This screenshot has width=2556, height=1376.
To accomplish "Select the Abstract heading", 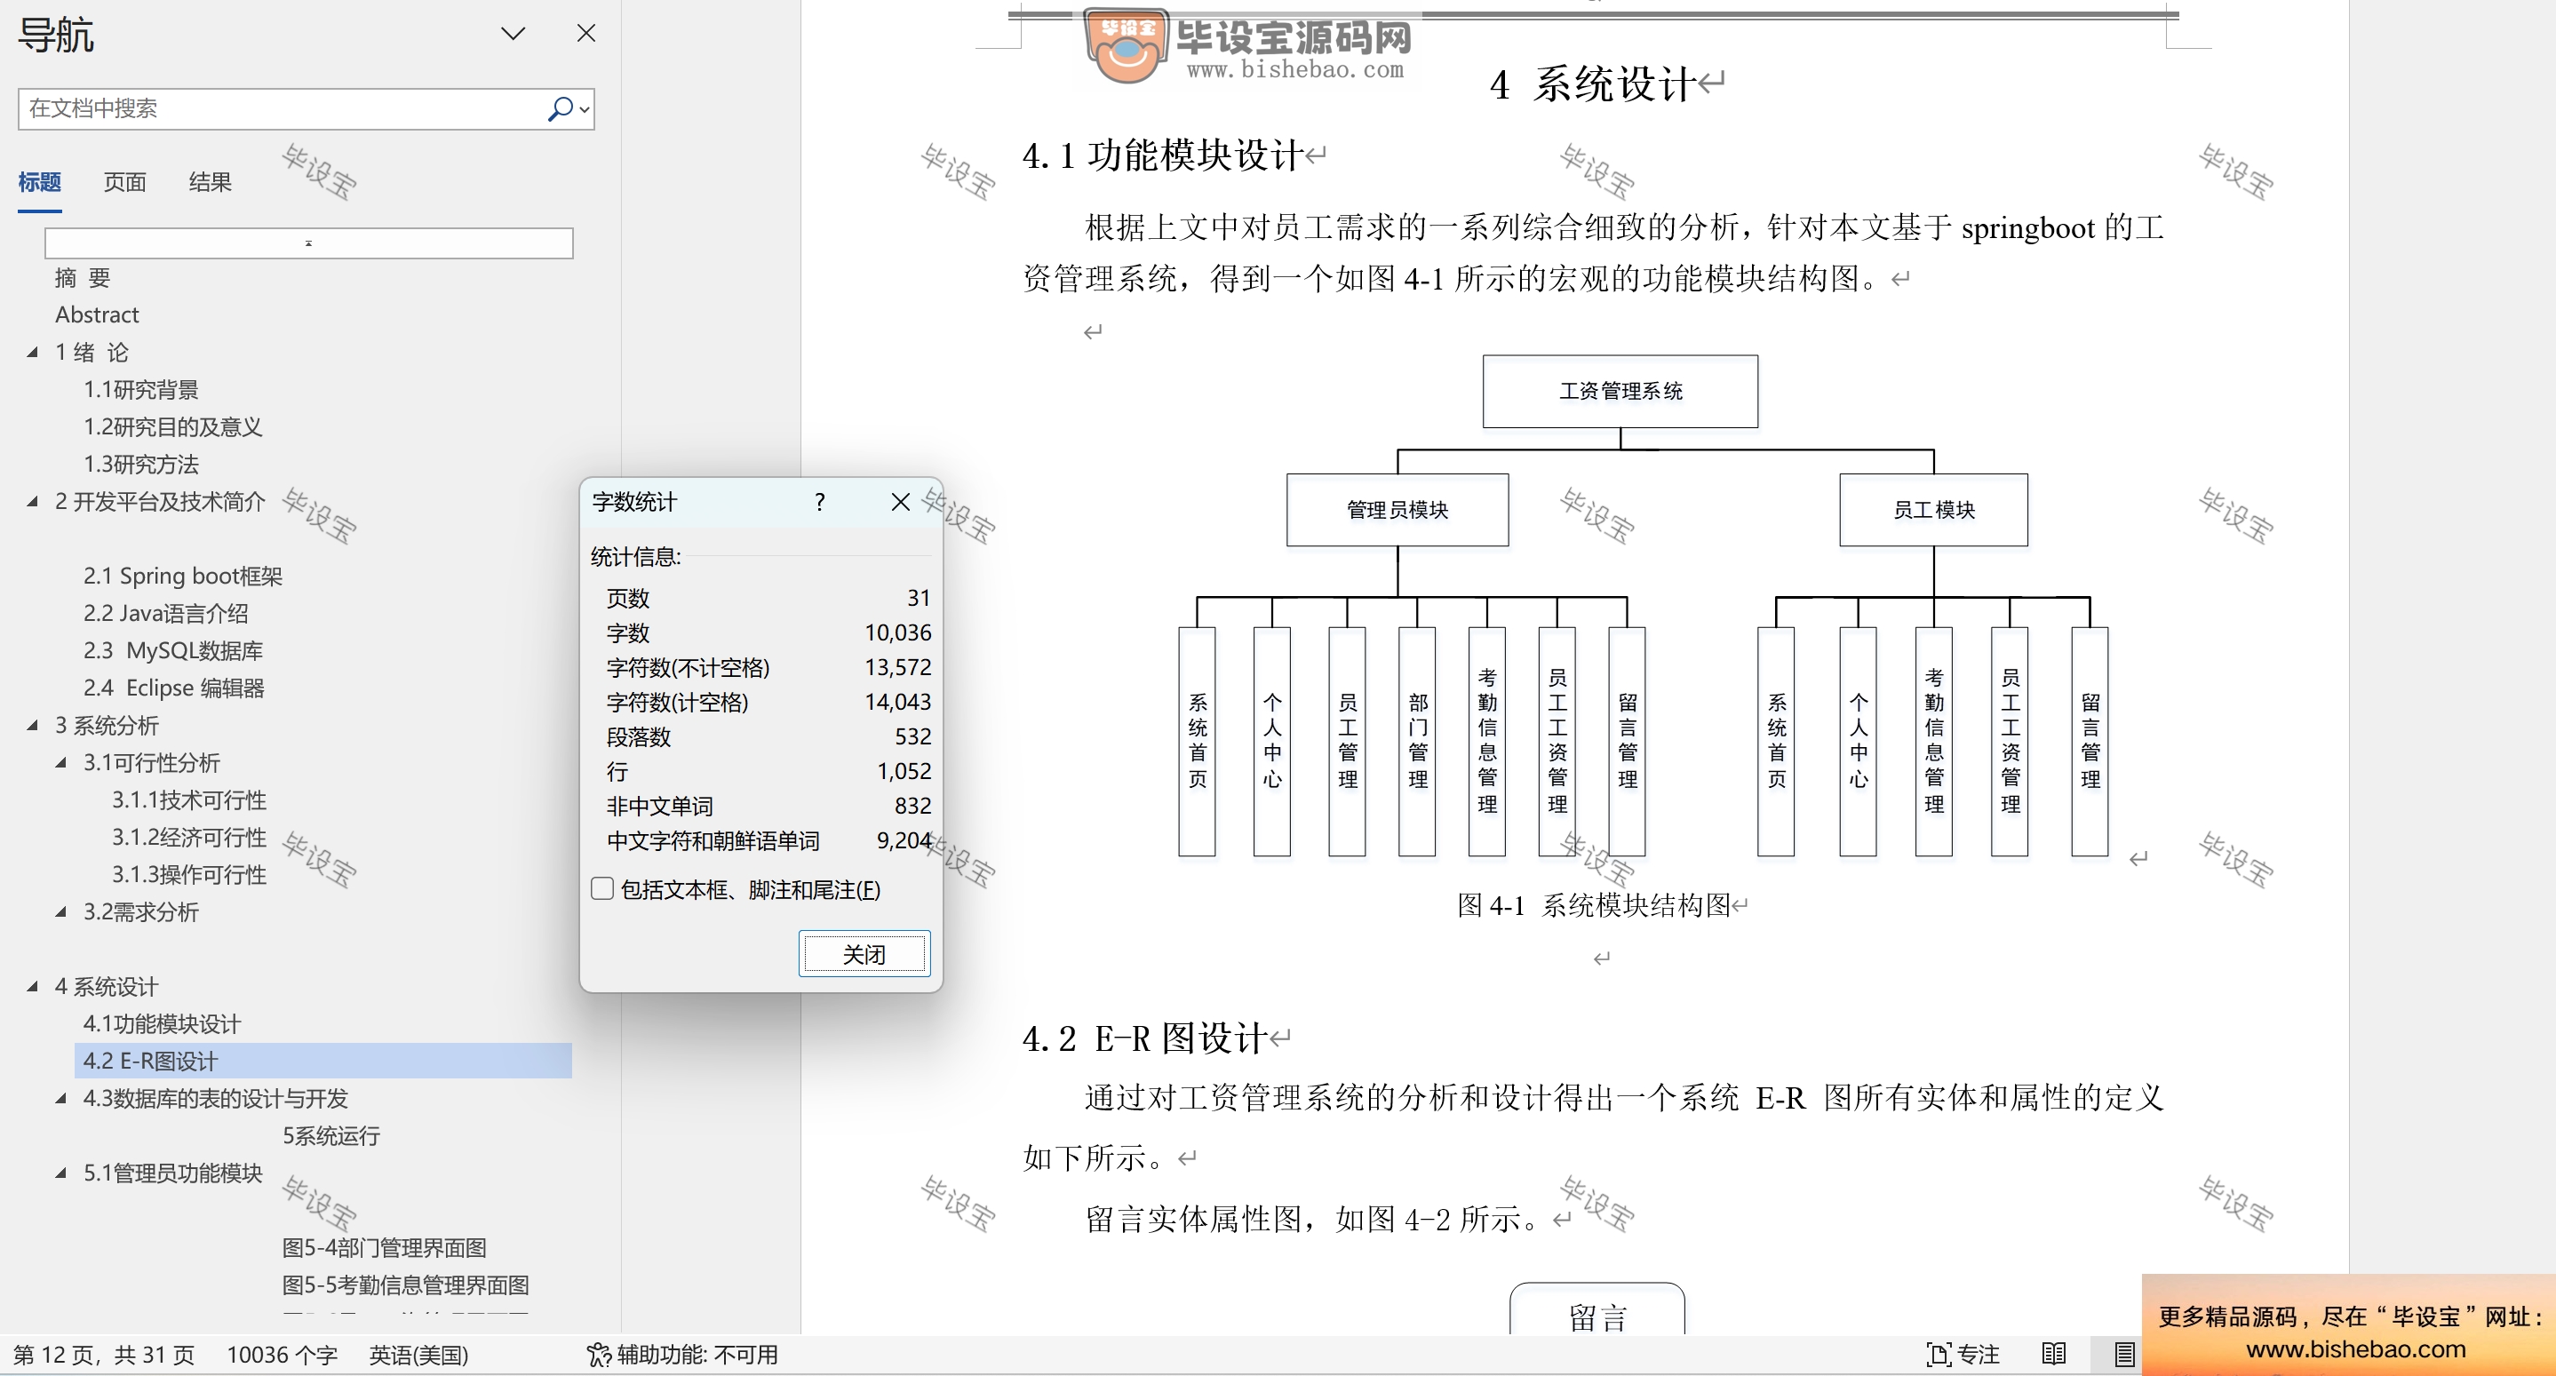I will point(97,314).
